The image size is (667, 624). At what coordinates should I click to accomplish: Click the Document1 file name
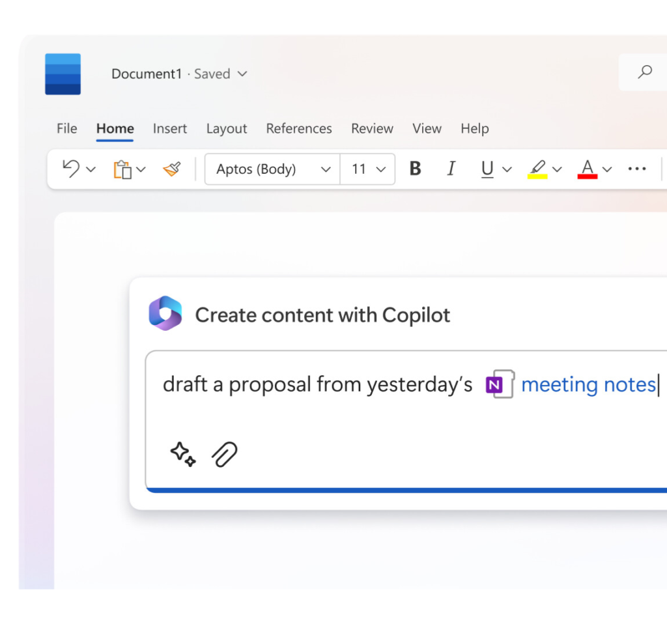tap(147, 74)
